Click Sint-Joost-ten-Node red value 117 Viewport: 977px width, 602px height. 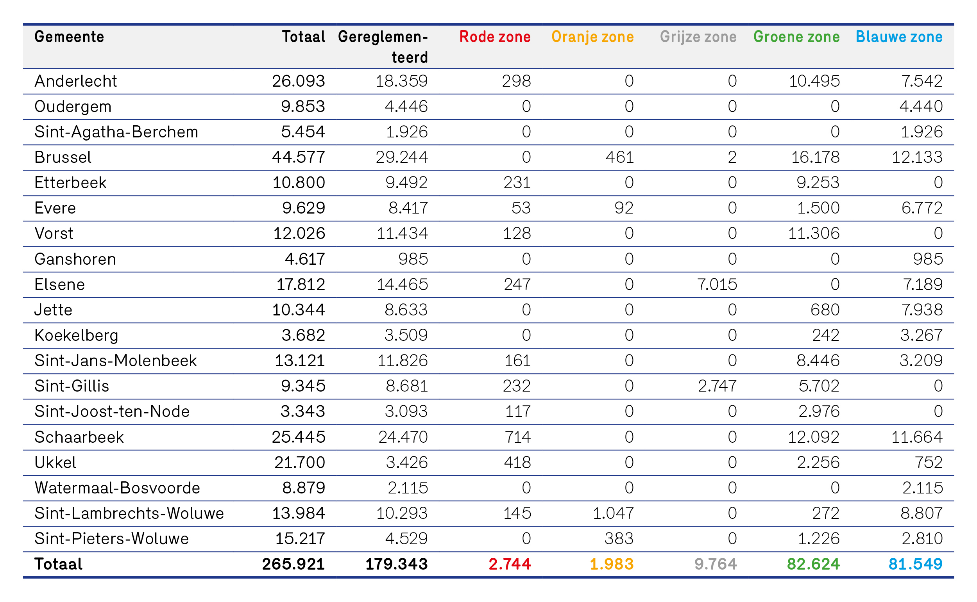(x=518, y=411)
